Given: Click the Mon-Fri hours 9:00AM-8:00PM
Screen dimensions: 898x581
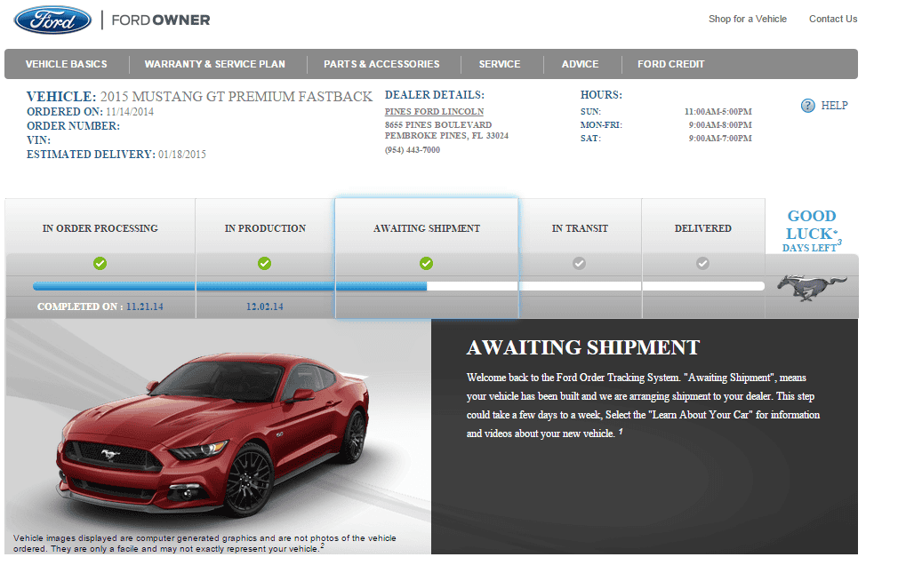Looking at the screenshot, I should [720, 124].
